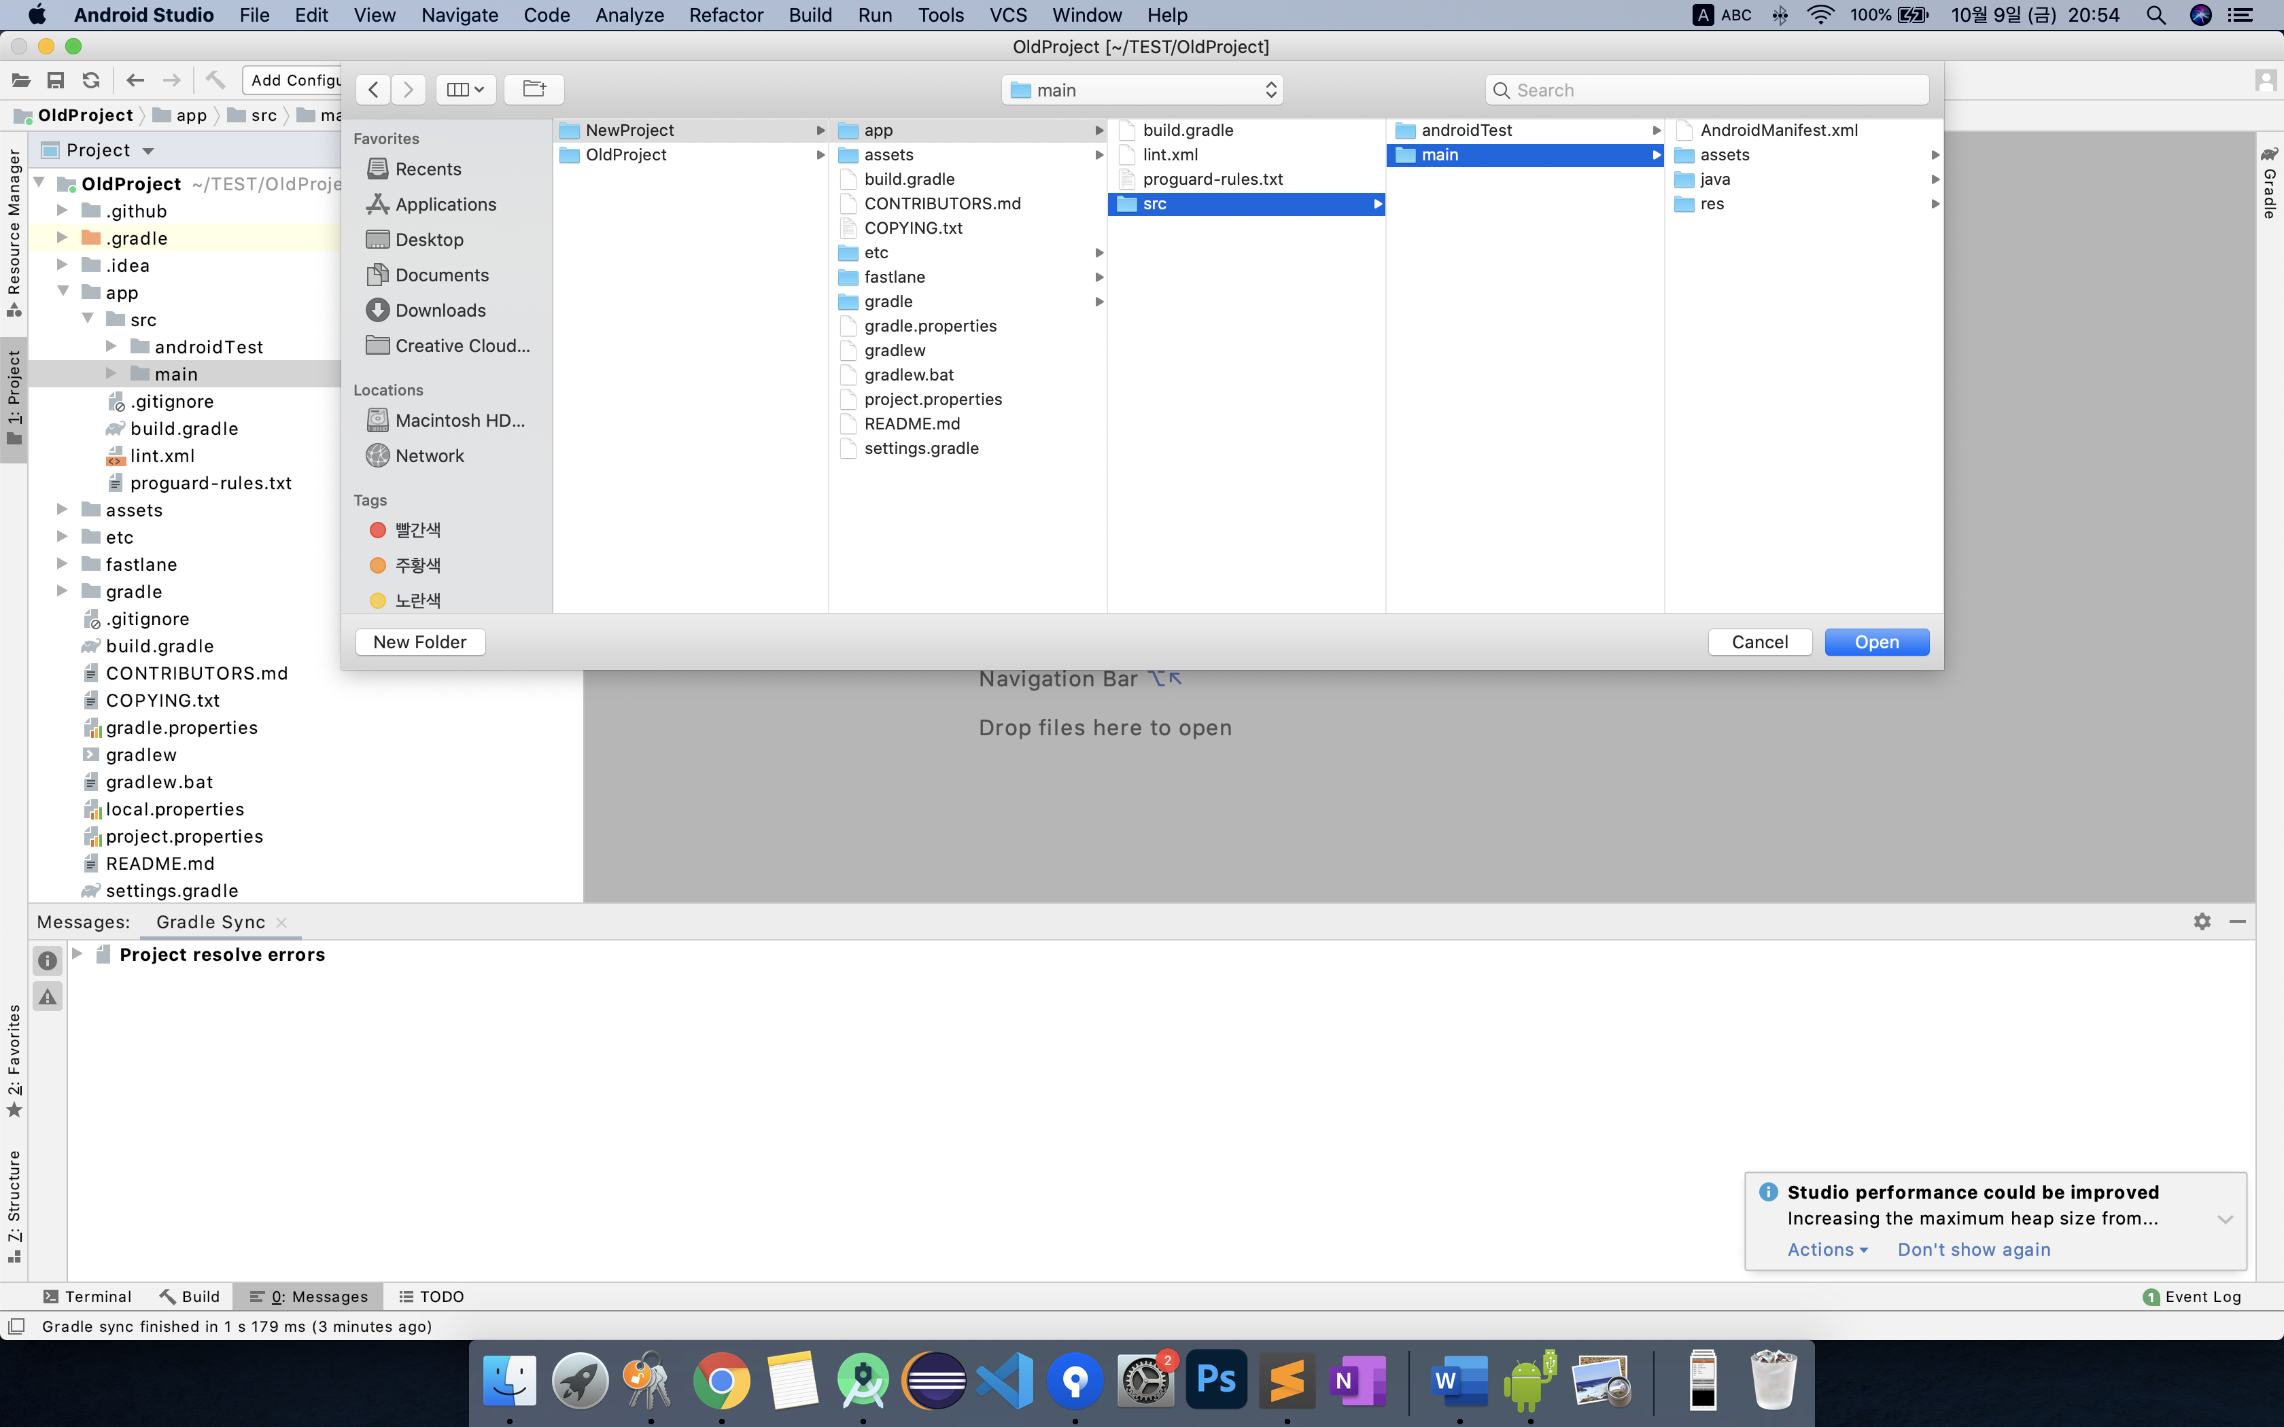Click Don't show again link

(1973, 1249)
